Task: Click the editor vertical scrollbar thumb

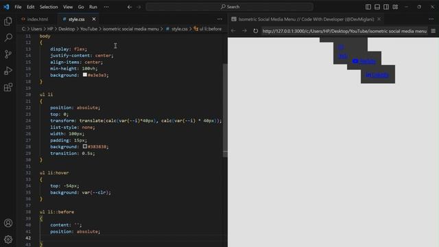Action: (225, 110)
